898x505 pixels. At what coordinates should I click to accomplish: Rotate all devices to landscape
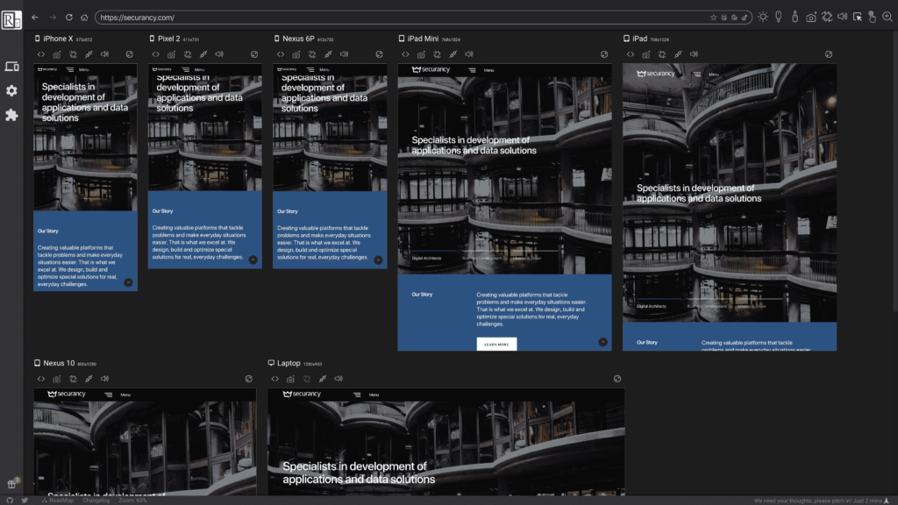(x=826, y=16)
